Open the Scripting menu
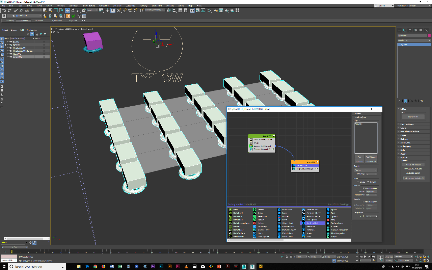The height and width of the screenshot is (270, 432). [x=143, y=6]
